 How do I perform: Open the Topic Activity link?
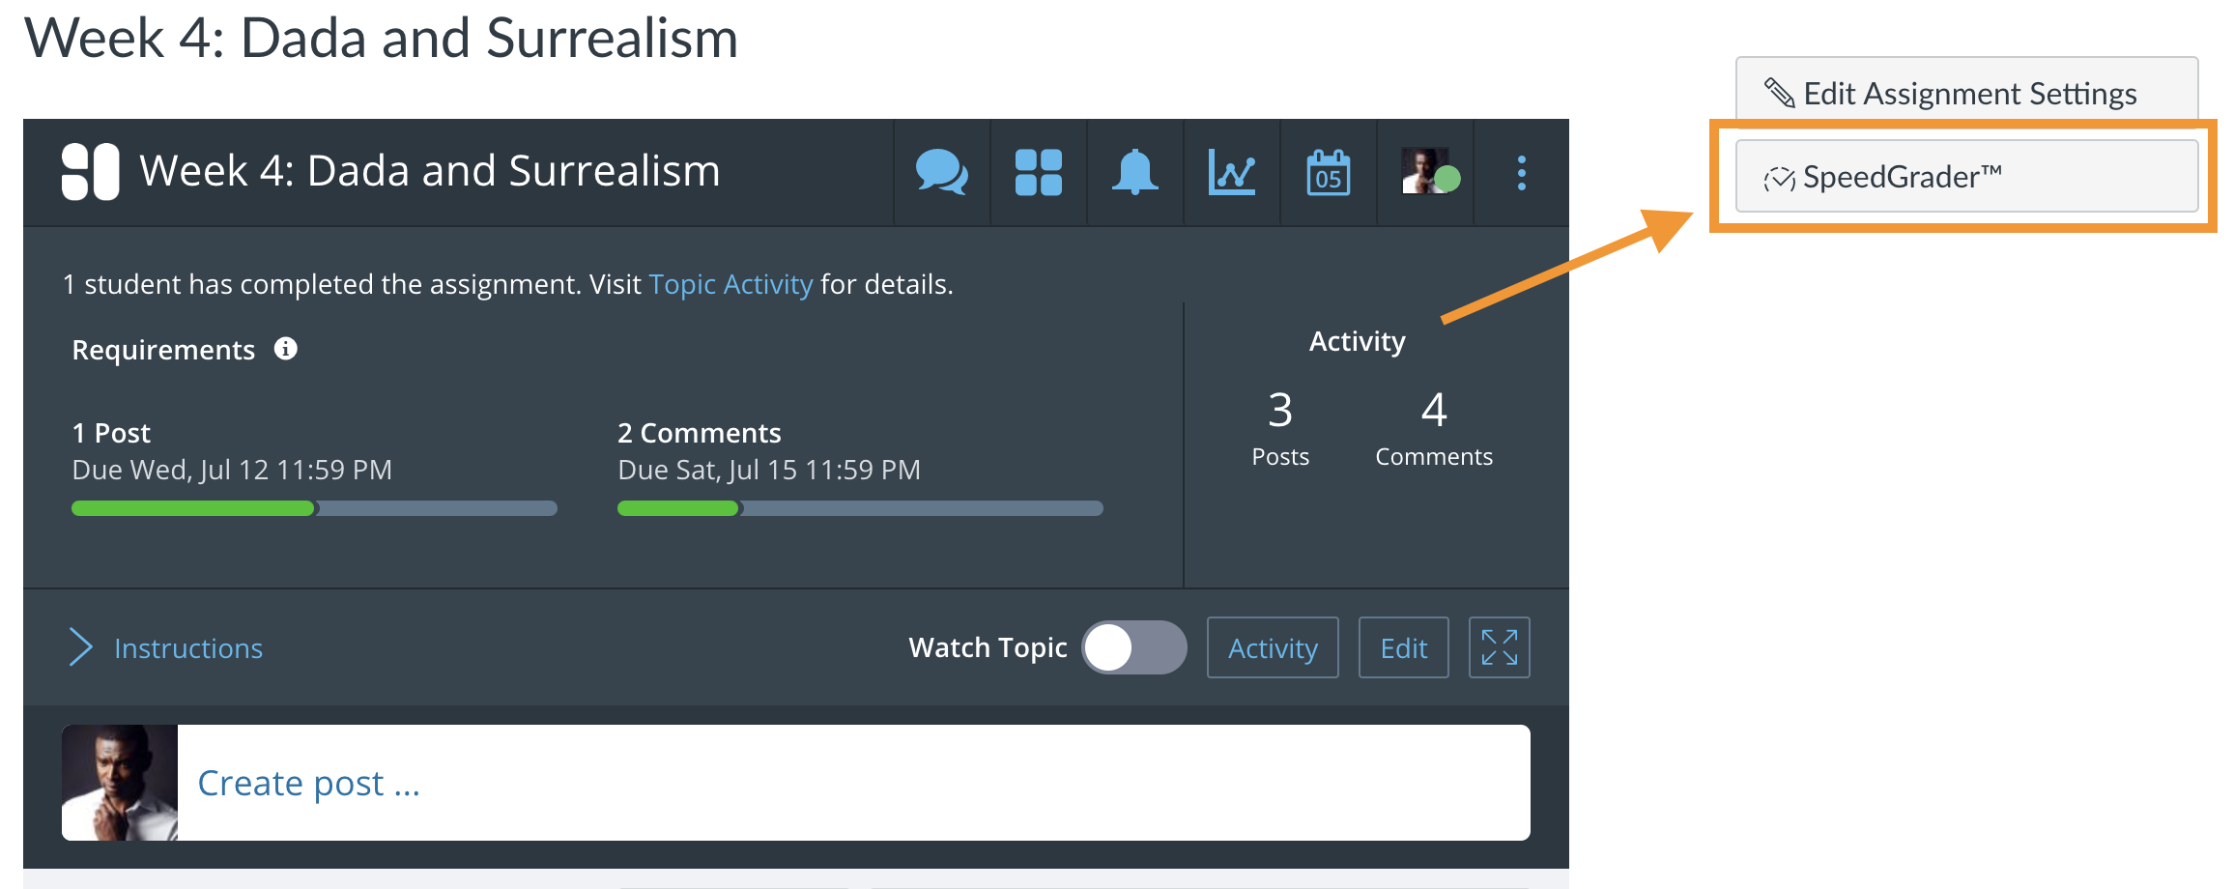pos(731,284)
